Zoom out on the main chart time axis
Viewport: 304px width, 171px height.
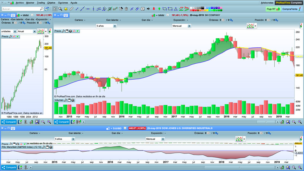coord(294,122)
